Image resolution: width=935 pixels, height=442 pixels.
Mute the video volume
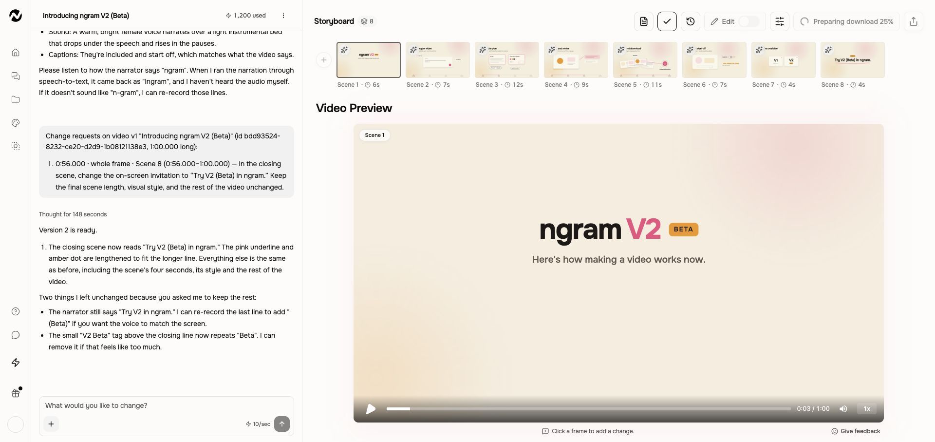tap(843, 409)
